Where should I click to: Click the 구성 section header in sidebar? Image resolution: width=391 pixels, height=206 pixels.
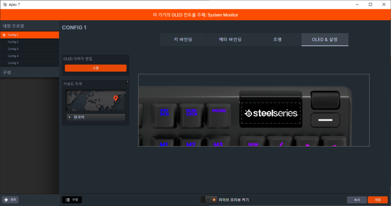(x=30, y=72)
